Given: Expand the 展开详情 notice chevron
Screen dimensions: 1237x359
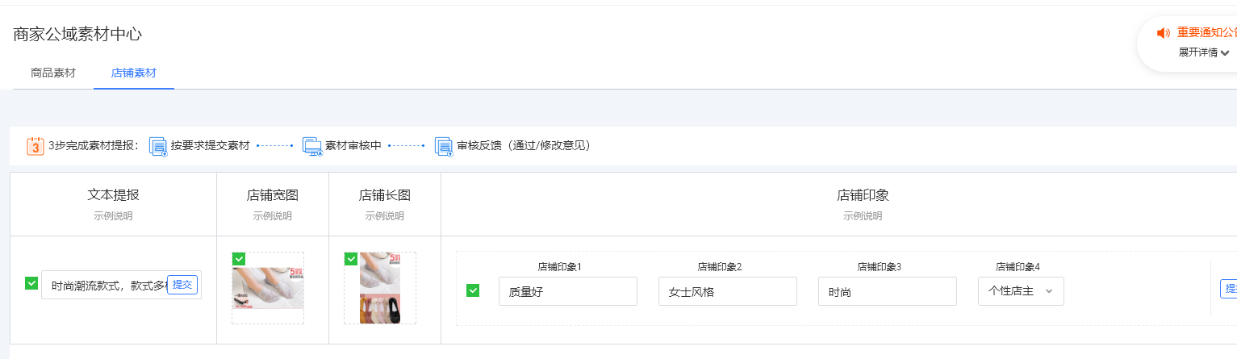Looking at the screenshot, I should [x=1225, y=53].
